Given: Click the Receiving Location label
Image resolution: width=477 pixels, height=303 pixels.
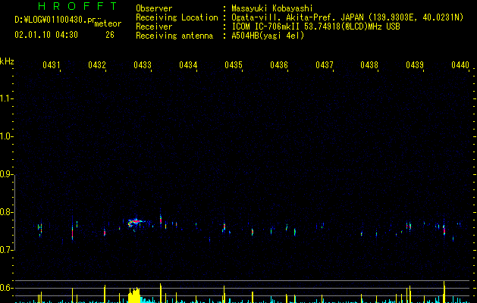Looking at the screenshot, I should coord(177,17).
